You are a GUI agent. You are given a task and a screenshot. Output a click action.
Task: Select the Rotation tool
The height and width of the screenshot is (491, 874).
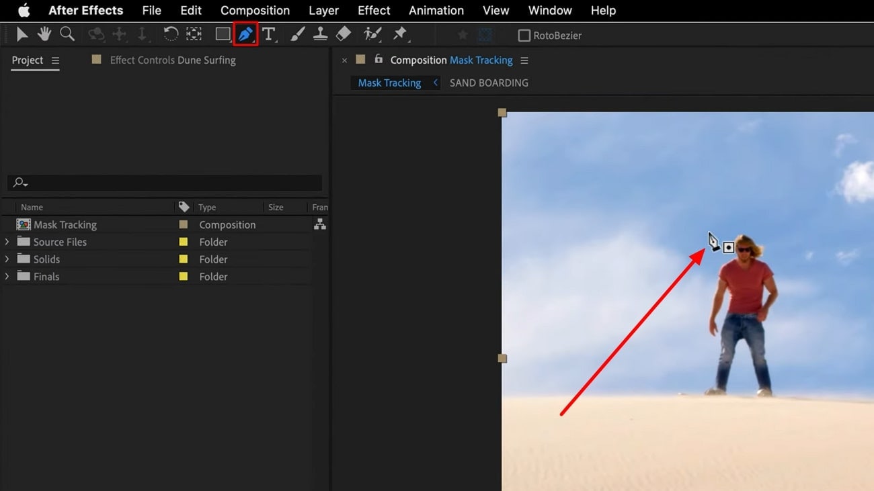(171, 34)
